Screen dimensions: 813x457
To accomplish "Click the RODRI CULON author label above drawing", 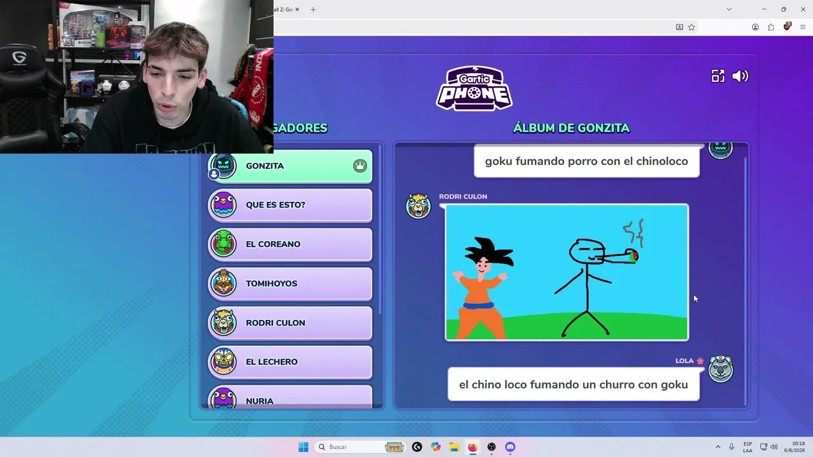I will [463, 197].
